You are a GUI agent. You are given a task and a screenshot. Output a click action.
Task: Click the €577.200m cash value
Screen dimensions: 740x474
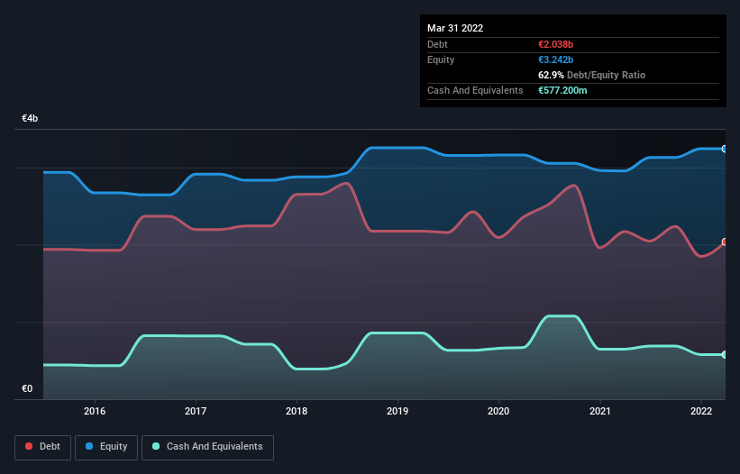[562, 90]
